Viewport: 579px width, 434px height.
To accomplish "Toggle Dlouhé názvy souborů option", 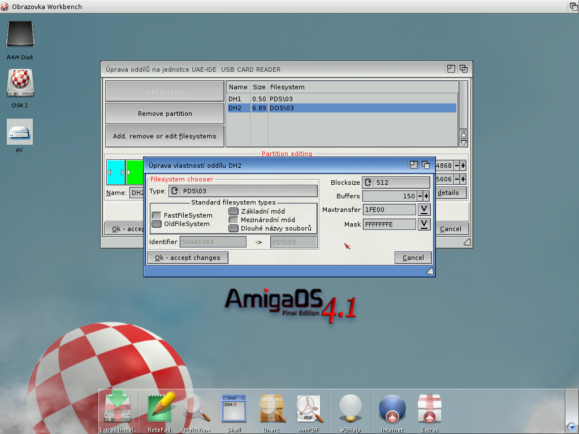I will click(x=233, y=228).
